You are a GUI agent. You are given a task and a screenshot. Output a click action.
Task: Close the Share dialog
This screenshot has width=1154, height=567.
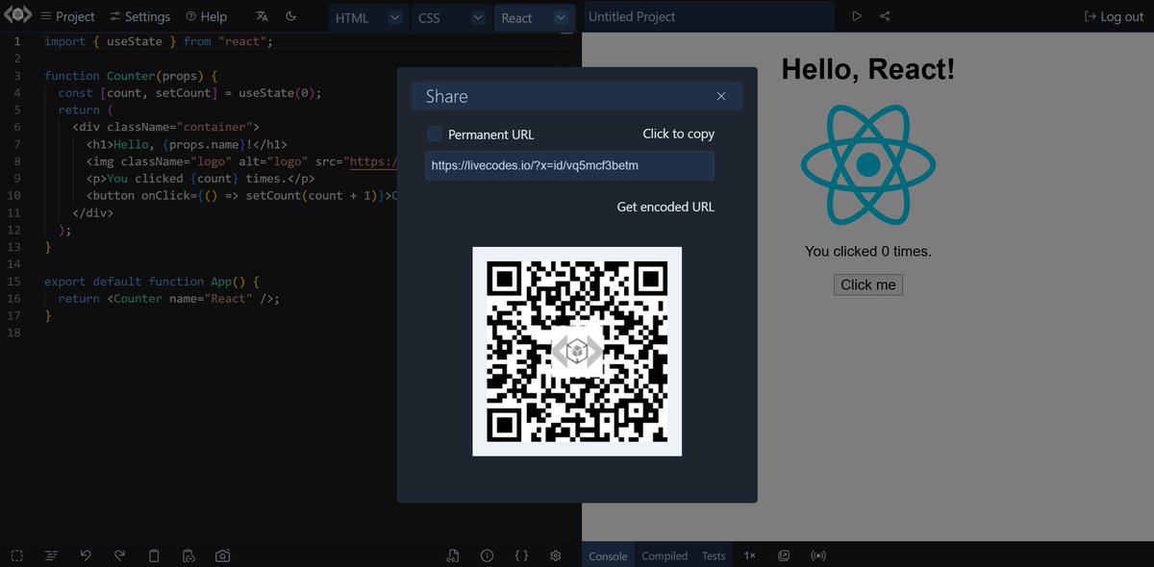click(721, 96)
